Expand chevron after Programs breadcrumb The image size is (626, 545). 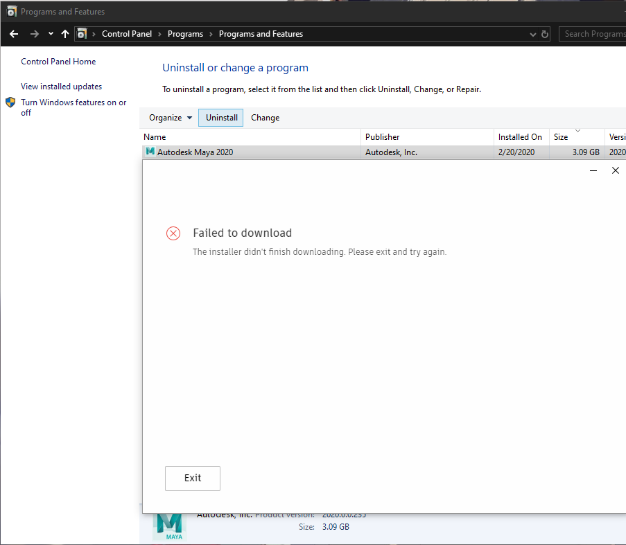(211, 35)
